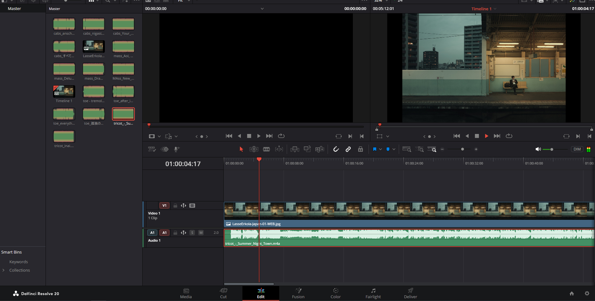Toggle timeline snapping magnet icon
Screen dimensions: 595x301
336,149
